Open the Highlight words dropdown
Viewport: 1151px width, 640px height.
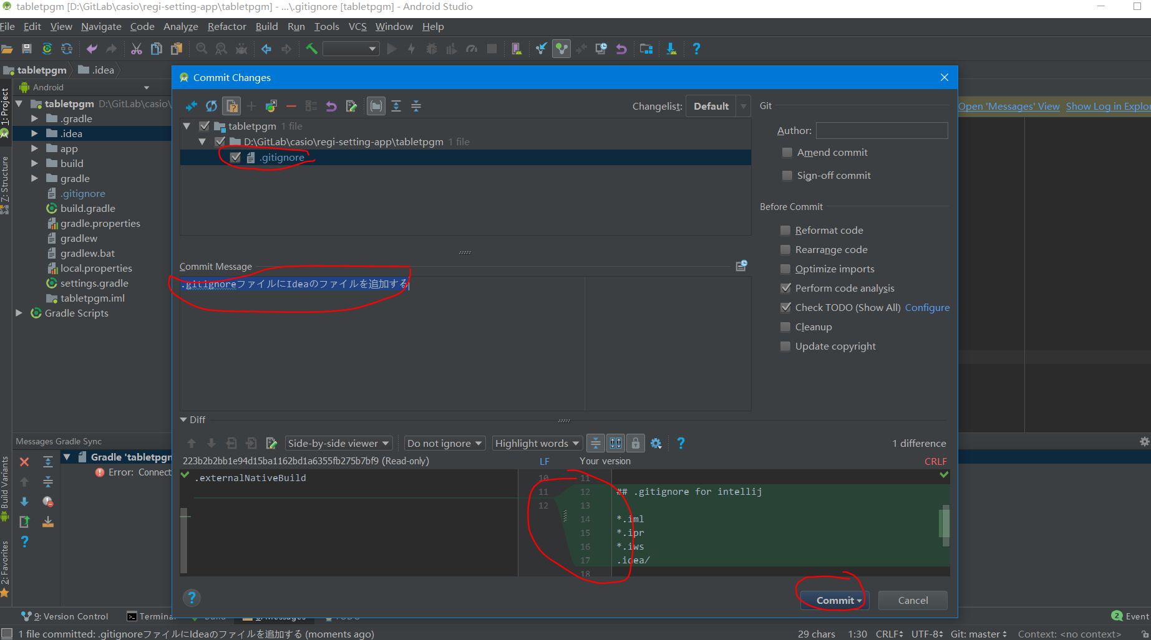pos(537,443)
